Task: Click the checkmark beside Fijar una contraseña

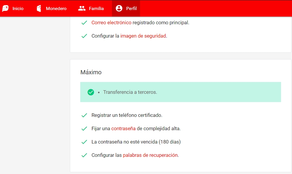Action: (84, 129)
